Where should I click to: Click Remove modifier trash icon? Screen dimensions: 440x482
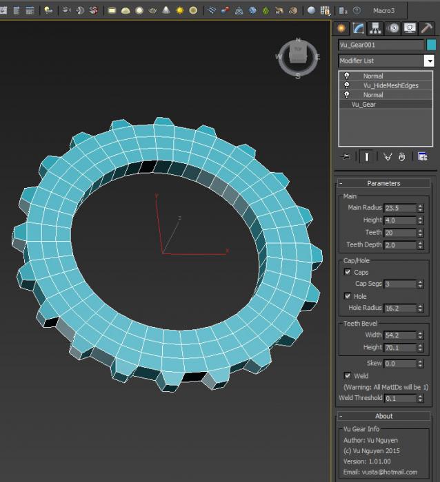402,157
